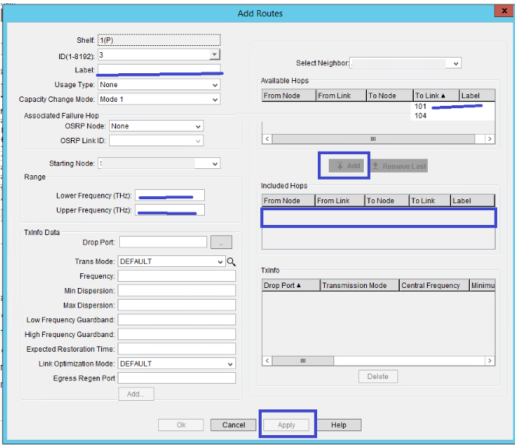The height and width of the screenshot is (446, 515).
Task: Click Available Hops From Link column header
Action: click(x=341, y=96)
